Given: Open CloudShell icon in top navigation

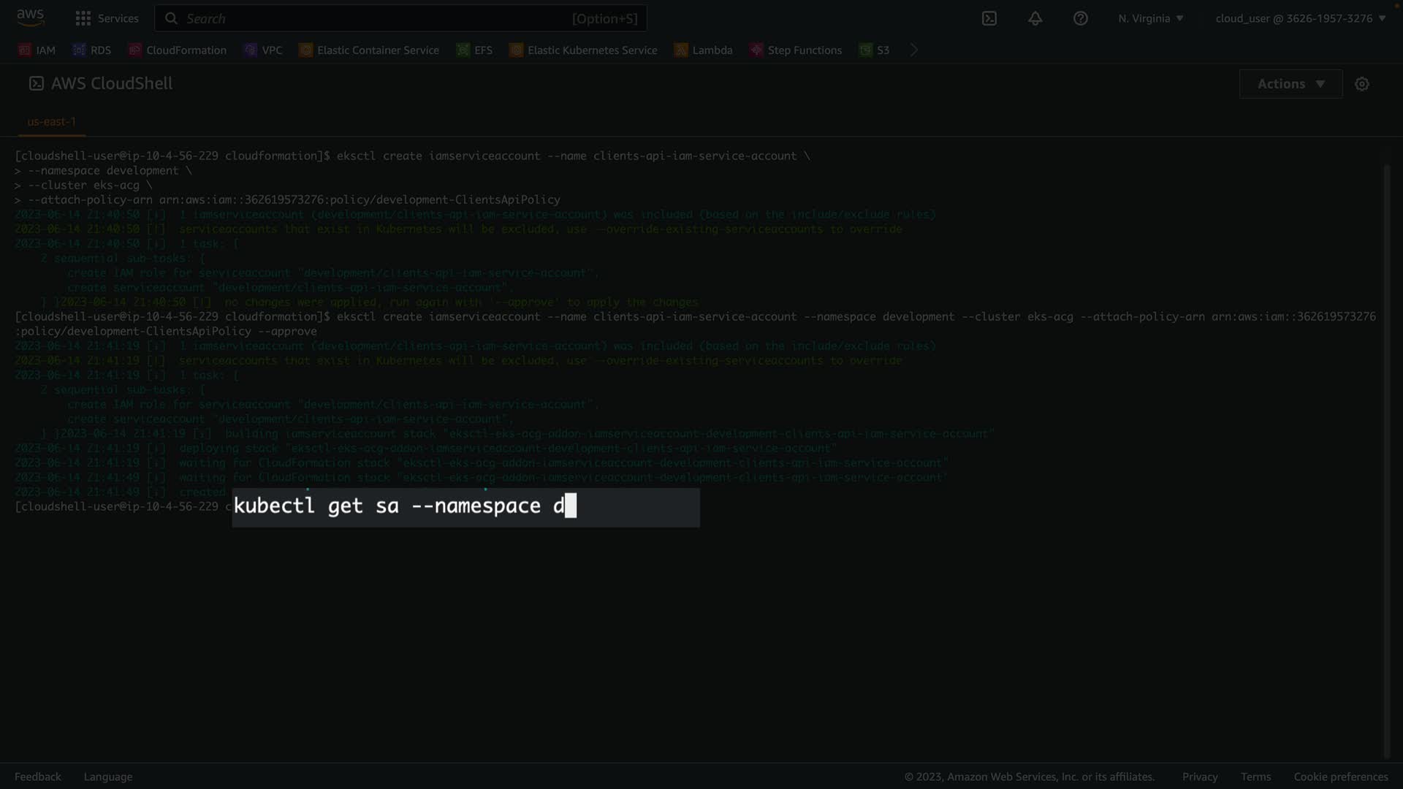Looking at the screenshot, I should pos(989,18).
